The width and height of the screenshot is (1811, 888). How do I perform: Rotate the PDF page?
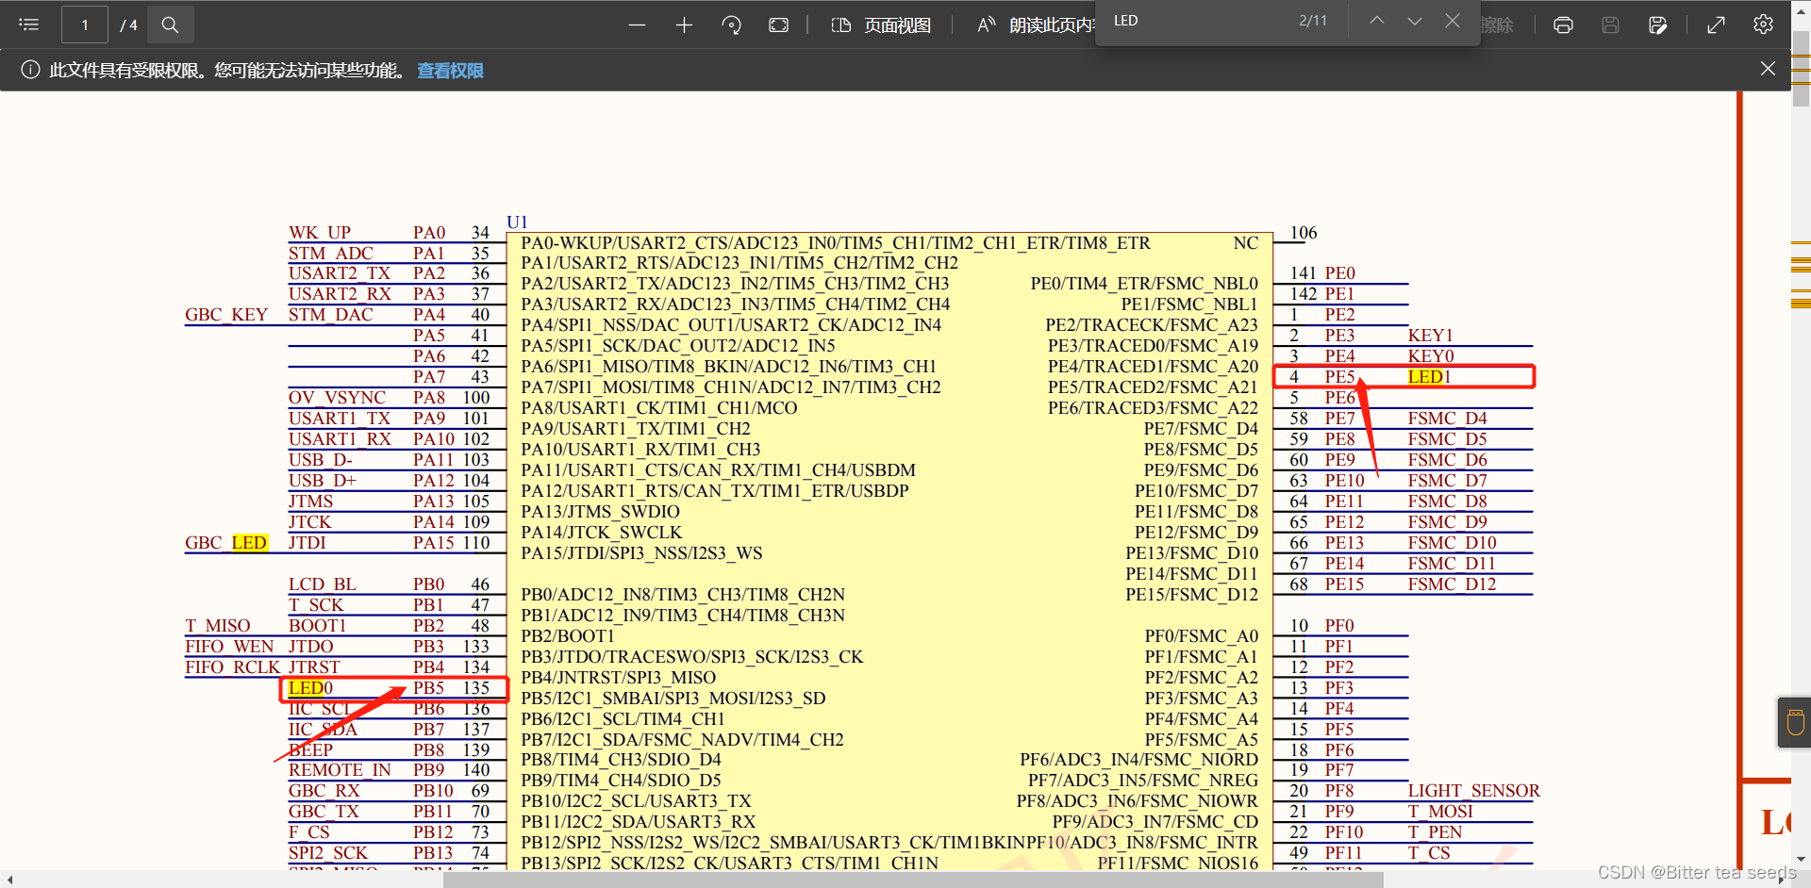click(732, 25)
